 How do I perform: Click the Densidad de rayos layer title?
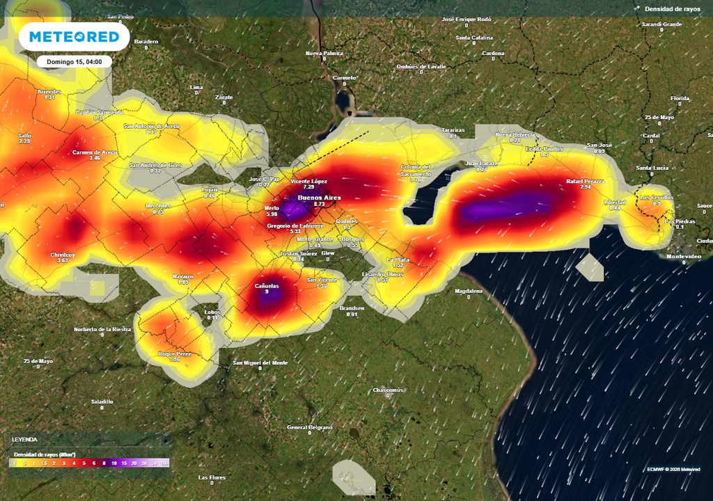[673, 9]
